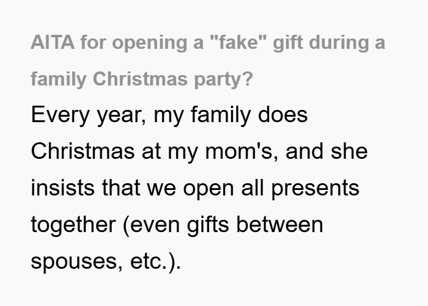The image size is (428, 306).
Task: Click the line "together (even gifts between"
Action: [177, 225]
